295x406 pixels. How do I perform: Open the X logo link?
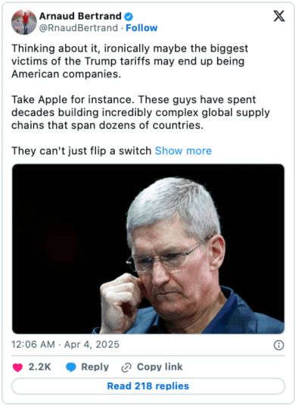[x=279, y=16]
